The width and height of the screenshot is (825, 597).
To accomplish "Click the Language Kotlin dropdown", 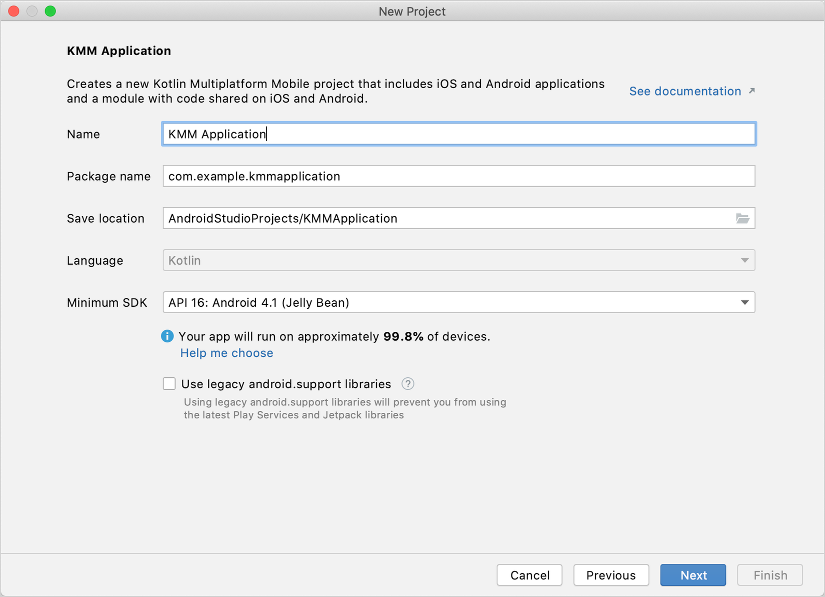I will coord(458,261).
